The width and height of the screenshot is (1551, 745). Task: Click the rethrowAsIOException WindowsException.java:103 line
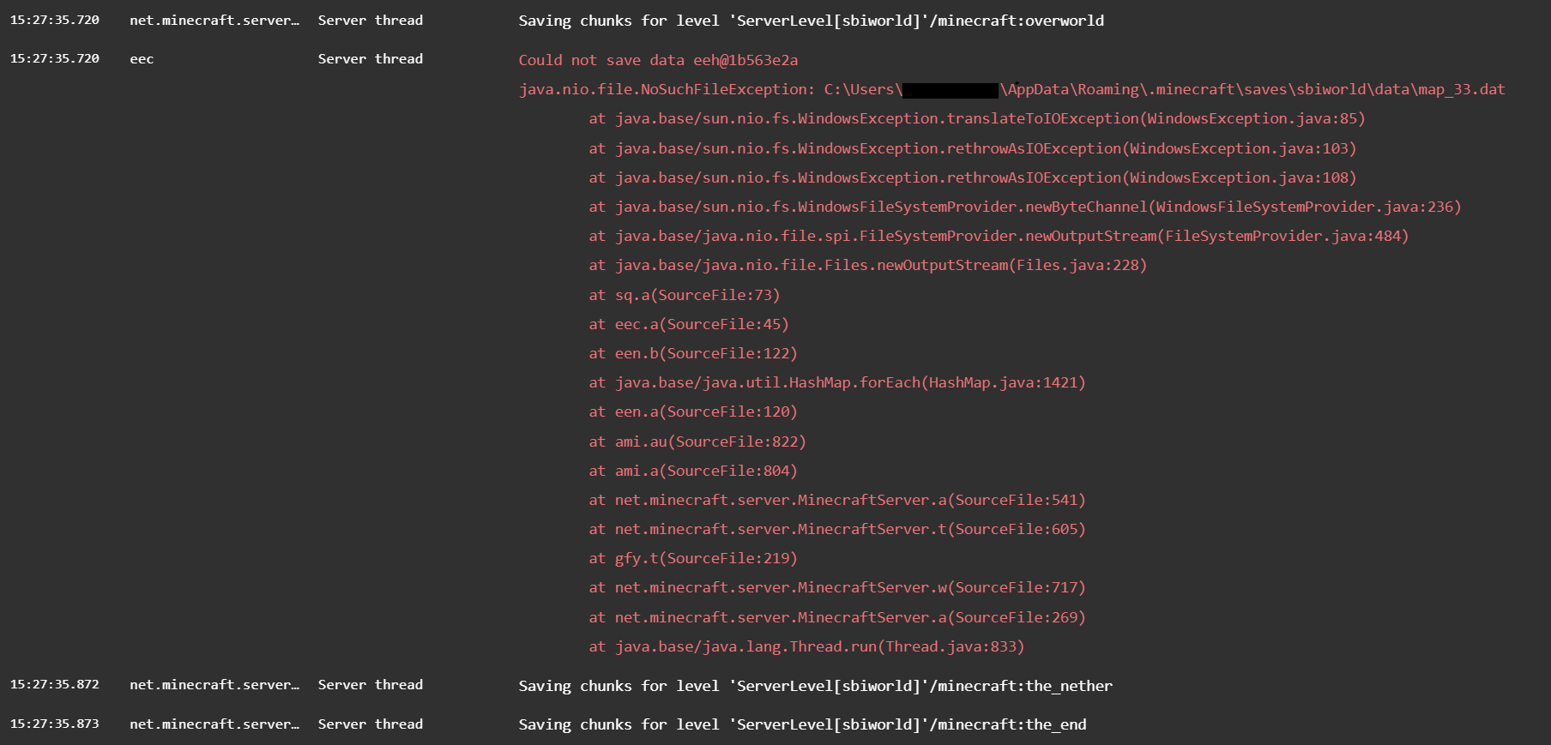pos(972,148)
